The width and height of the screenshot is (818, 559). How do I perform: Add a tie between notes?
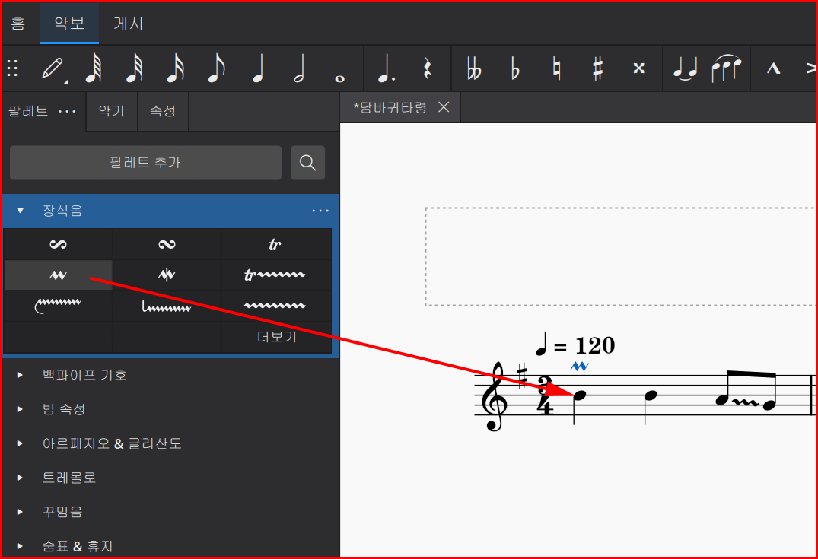point(685,68)
